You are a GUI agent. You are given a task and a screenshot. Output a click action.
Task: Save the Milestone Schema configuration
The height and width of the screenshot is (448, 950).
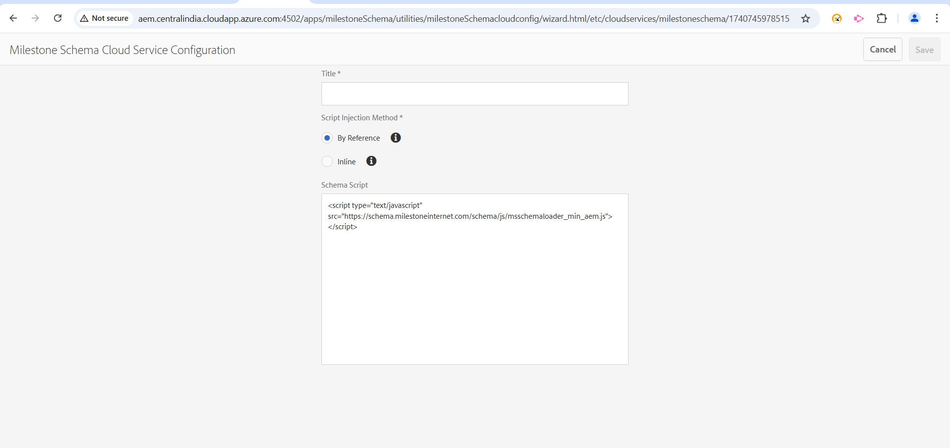tap(924, 50)
